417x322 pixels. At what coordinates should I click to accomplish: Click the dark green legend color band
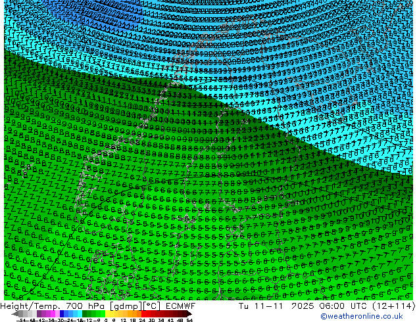[x=85, y=313]
